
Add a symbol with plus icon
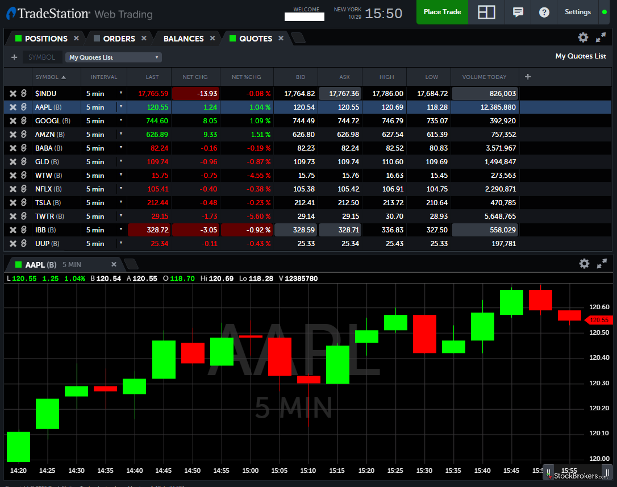click(x=14, y=57)
